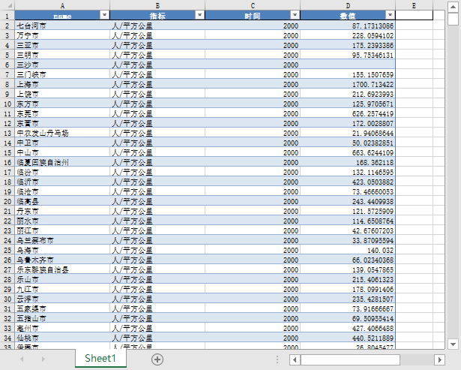Image resolution: width=461 pixels, height=370 pixels.
Task: Click cell containing 乌兰察布市
Action: pos(62,240)
